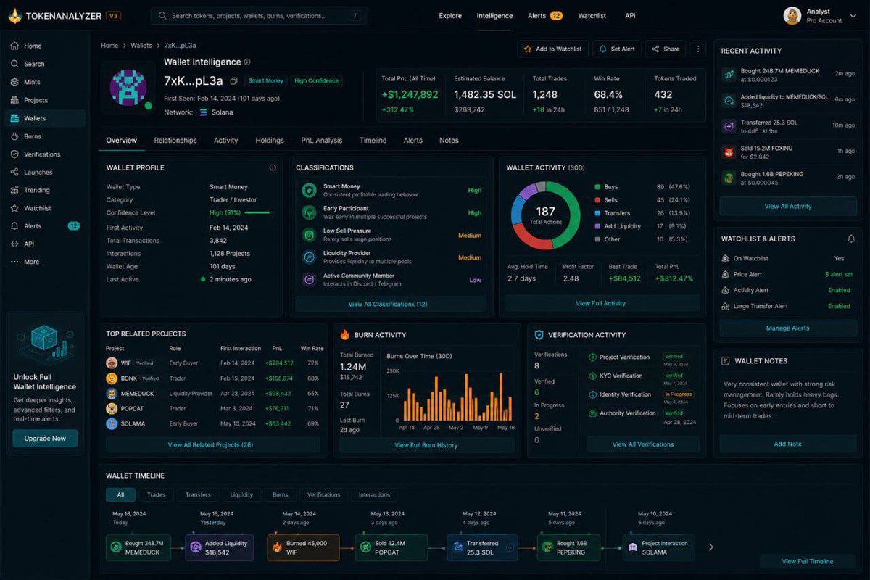Filter timeline by Verifications

[323, 495]
